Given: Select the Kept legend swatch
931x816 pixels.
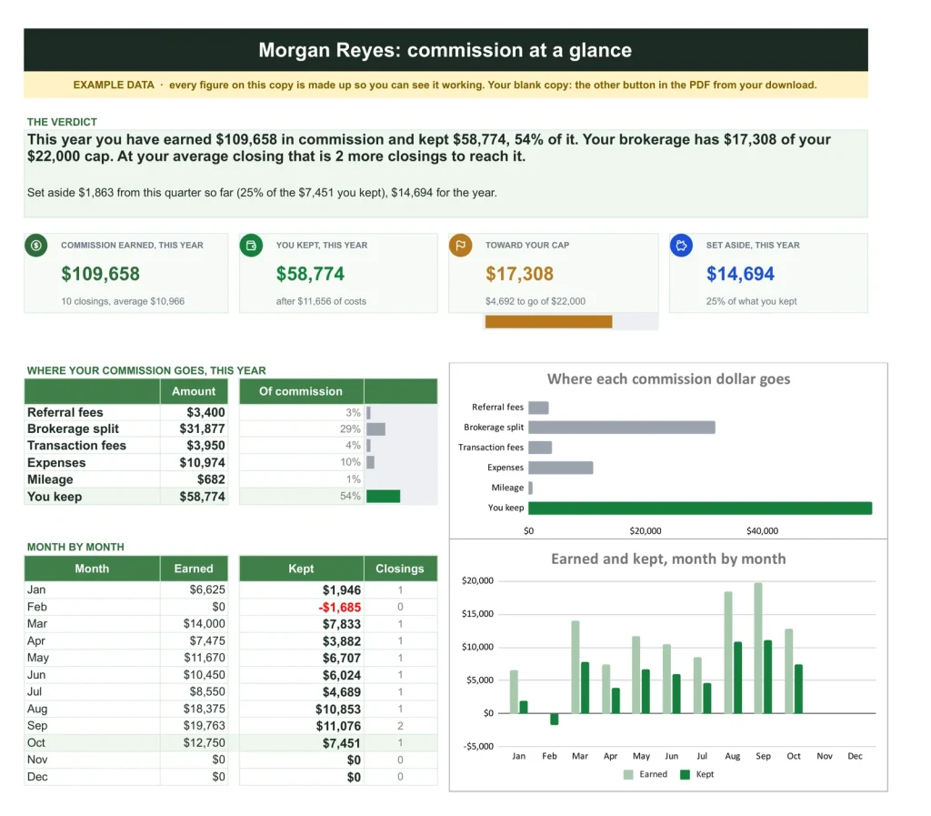Looking at the screenshot, I should (685, 774).
